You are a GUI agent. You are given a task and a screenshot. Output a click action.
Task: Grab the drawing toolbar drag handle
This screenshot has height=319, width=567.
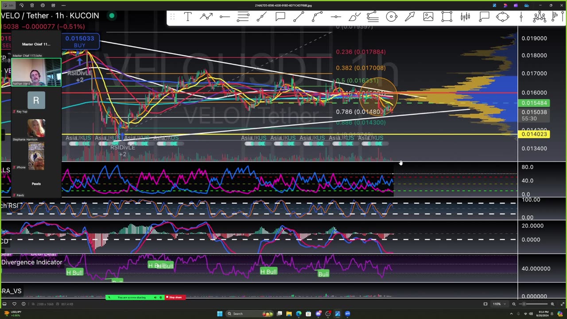point(173,17)
